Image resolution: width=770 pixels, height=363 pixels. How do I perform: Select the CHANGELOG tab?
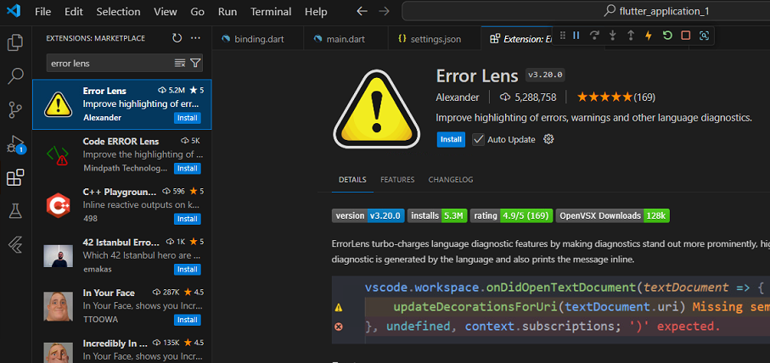(450, 180)
